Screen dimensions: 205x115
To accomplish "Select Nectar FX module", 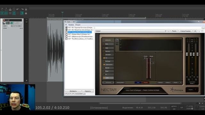I will (108, 74).
